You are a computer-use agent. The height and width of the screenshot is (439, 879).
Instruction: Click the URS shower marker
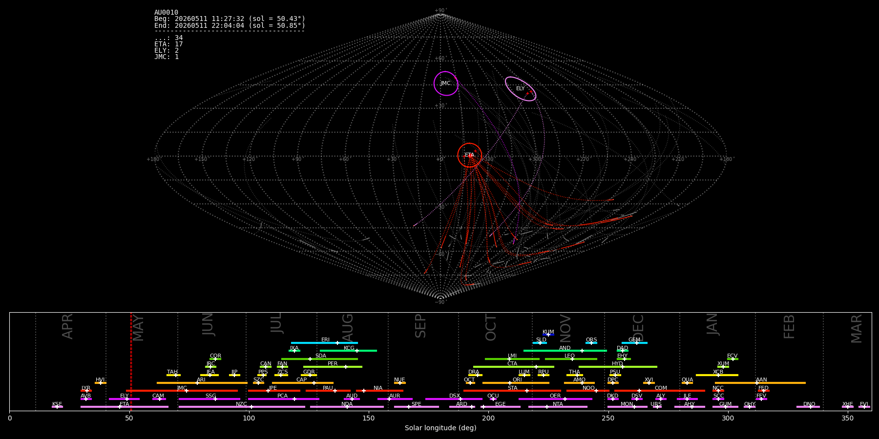(657, 407)
